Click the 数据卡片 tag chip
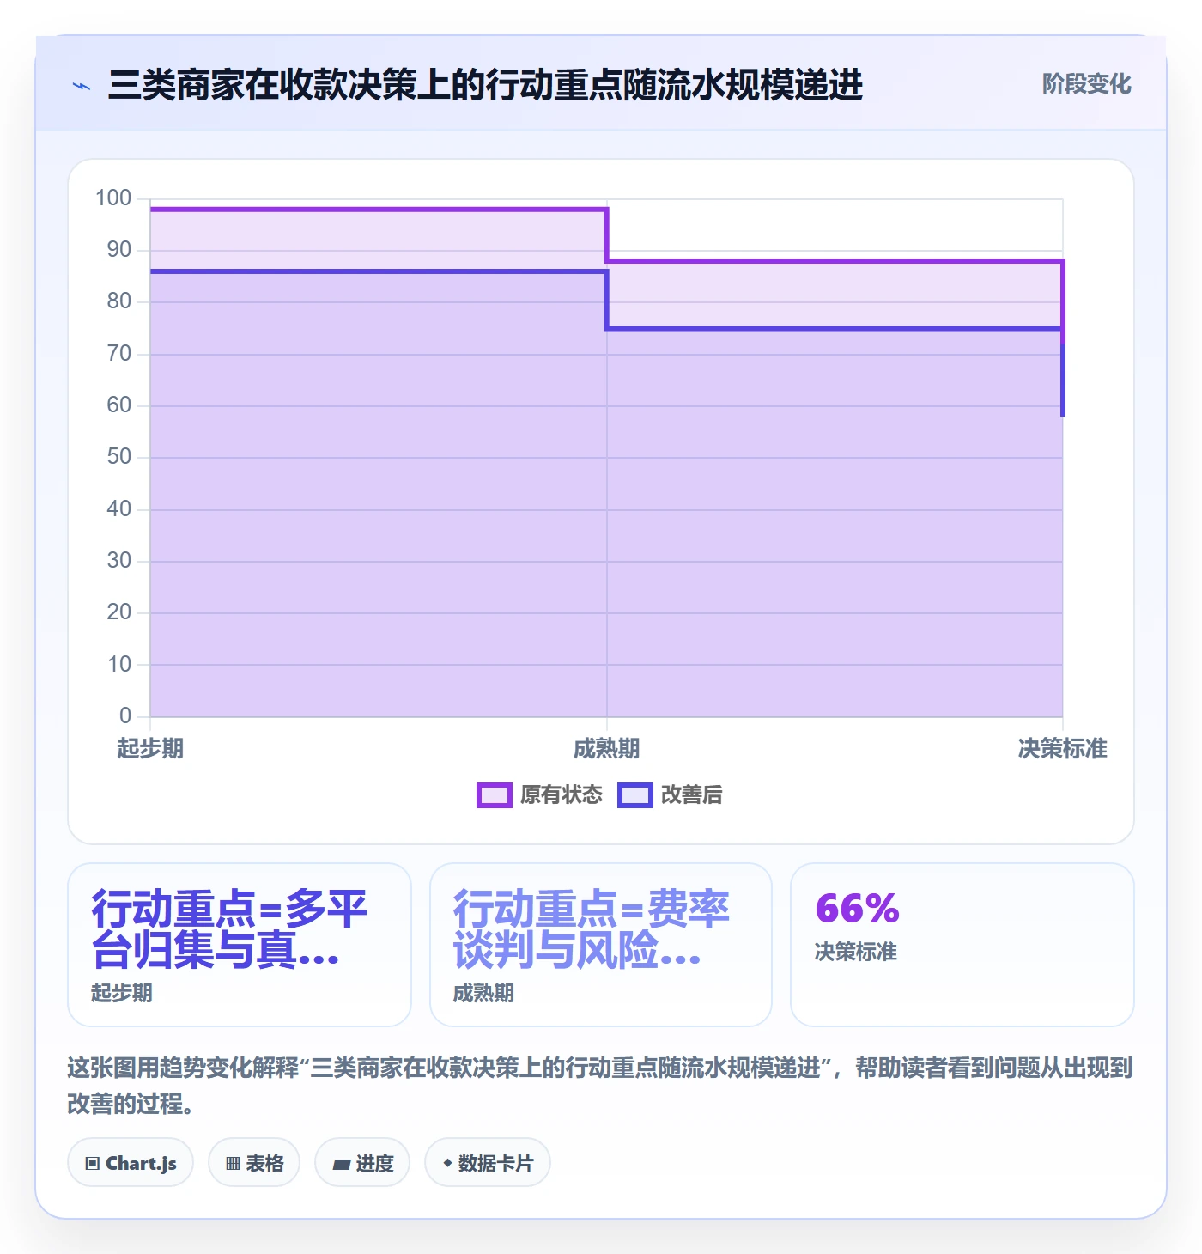Image resolution: width=1202 pixels, height=1254 pixels. pos(488,1163)
